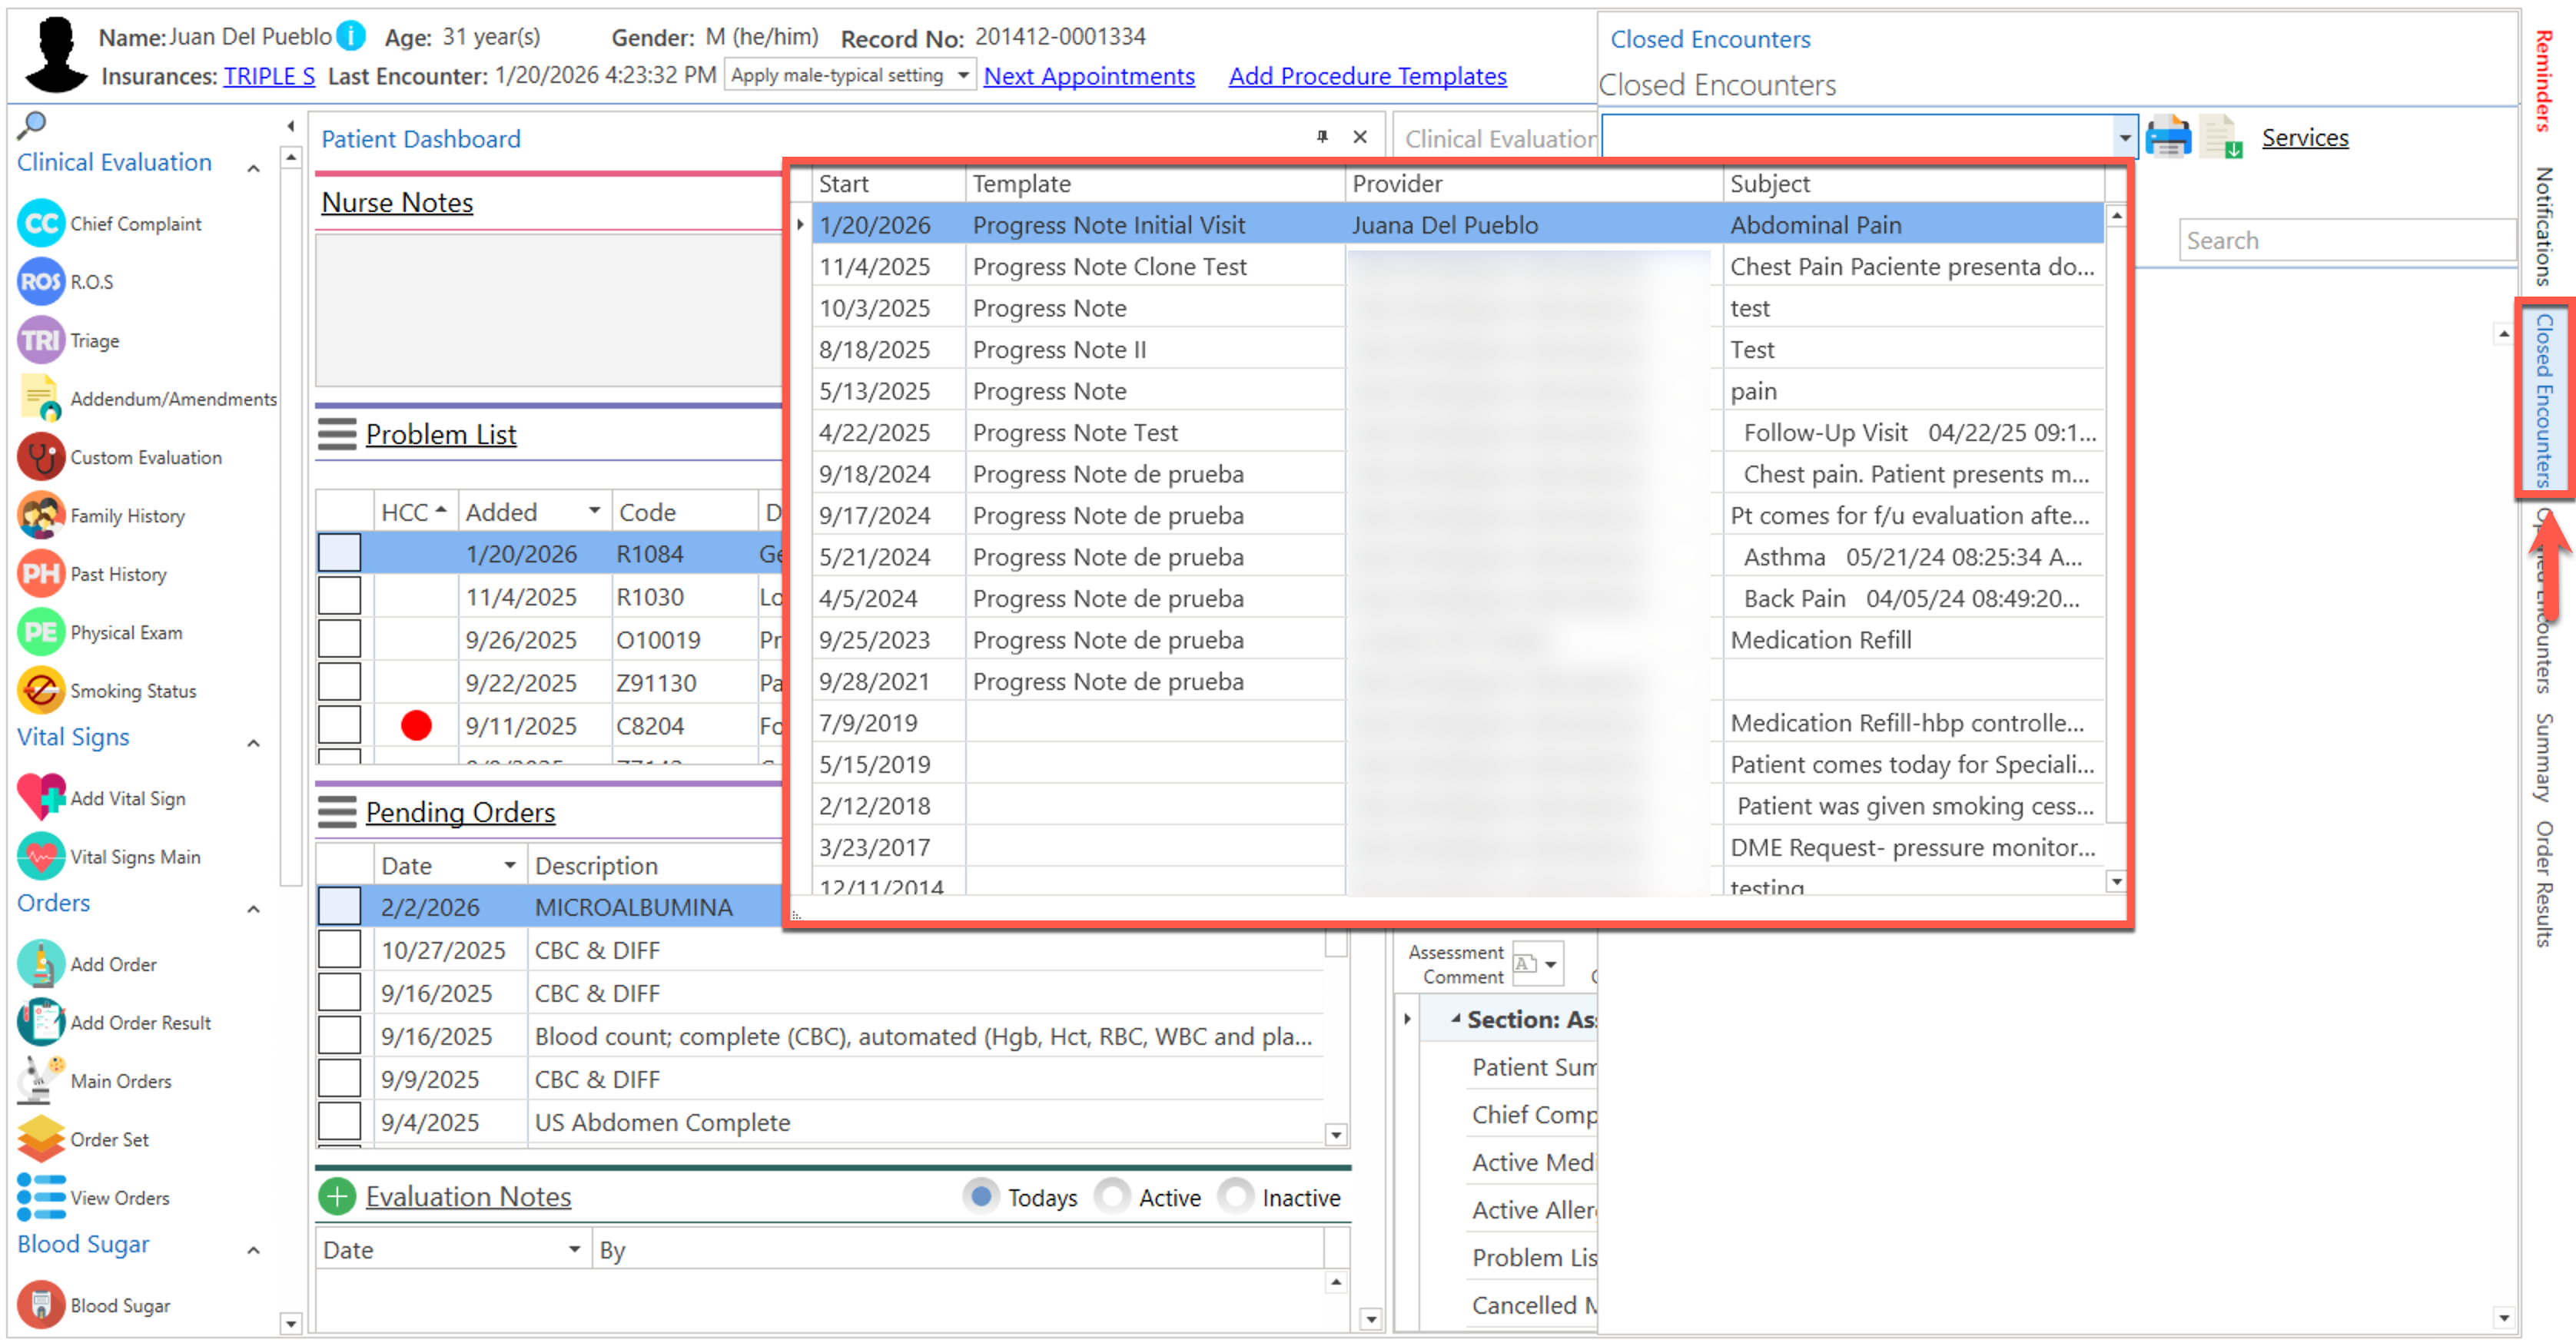Click the magnifier search icon in sidebar
This screenshot has height=1343, width=2576.
[x=32, y=124]
